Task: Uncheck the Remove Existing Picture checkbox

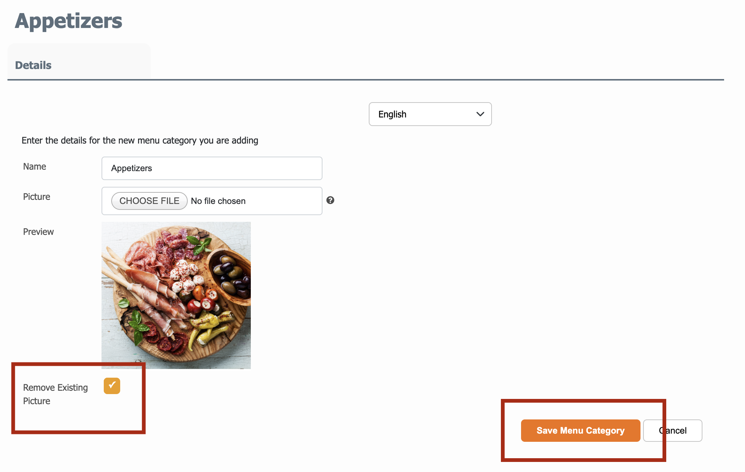Action: pos(112,386)
